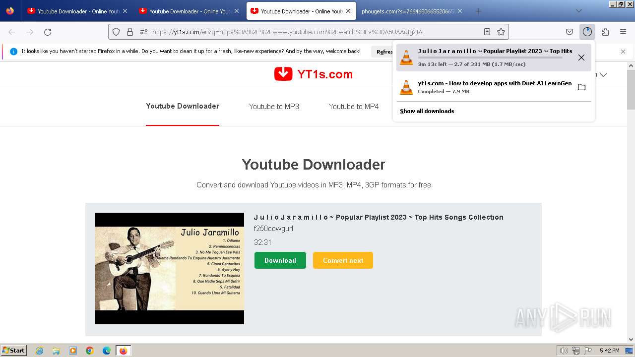The width and height of the screenshot is (635, 357).
Task: Click the Firefox taskbar button
Action: tap(124, 351)
